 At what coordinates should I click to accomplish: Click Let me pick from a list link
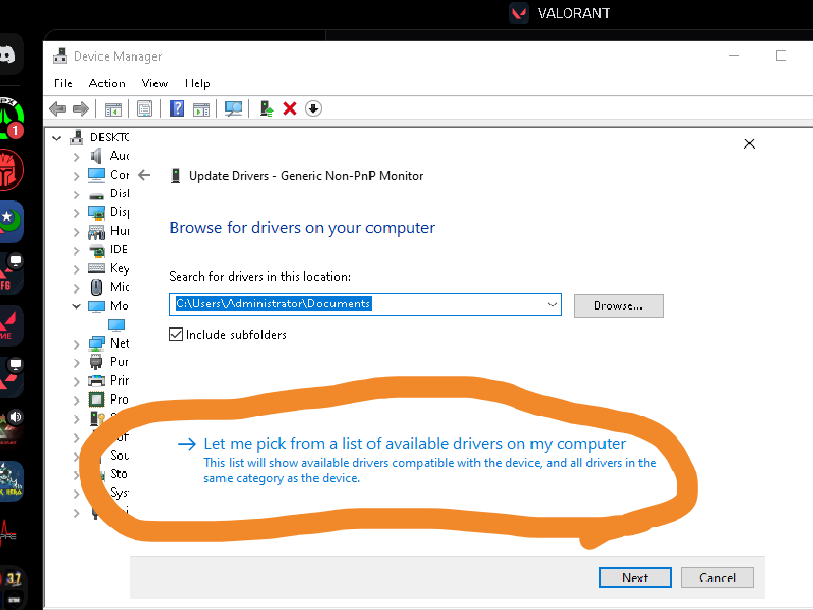[x=414, y=443]
